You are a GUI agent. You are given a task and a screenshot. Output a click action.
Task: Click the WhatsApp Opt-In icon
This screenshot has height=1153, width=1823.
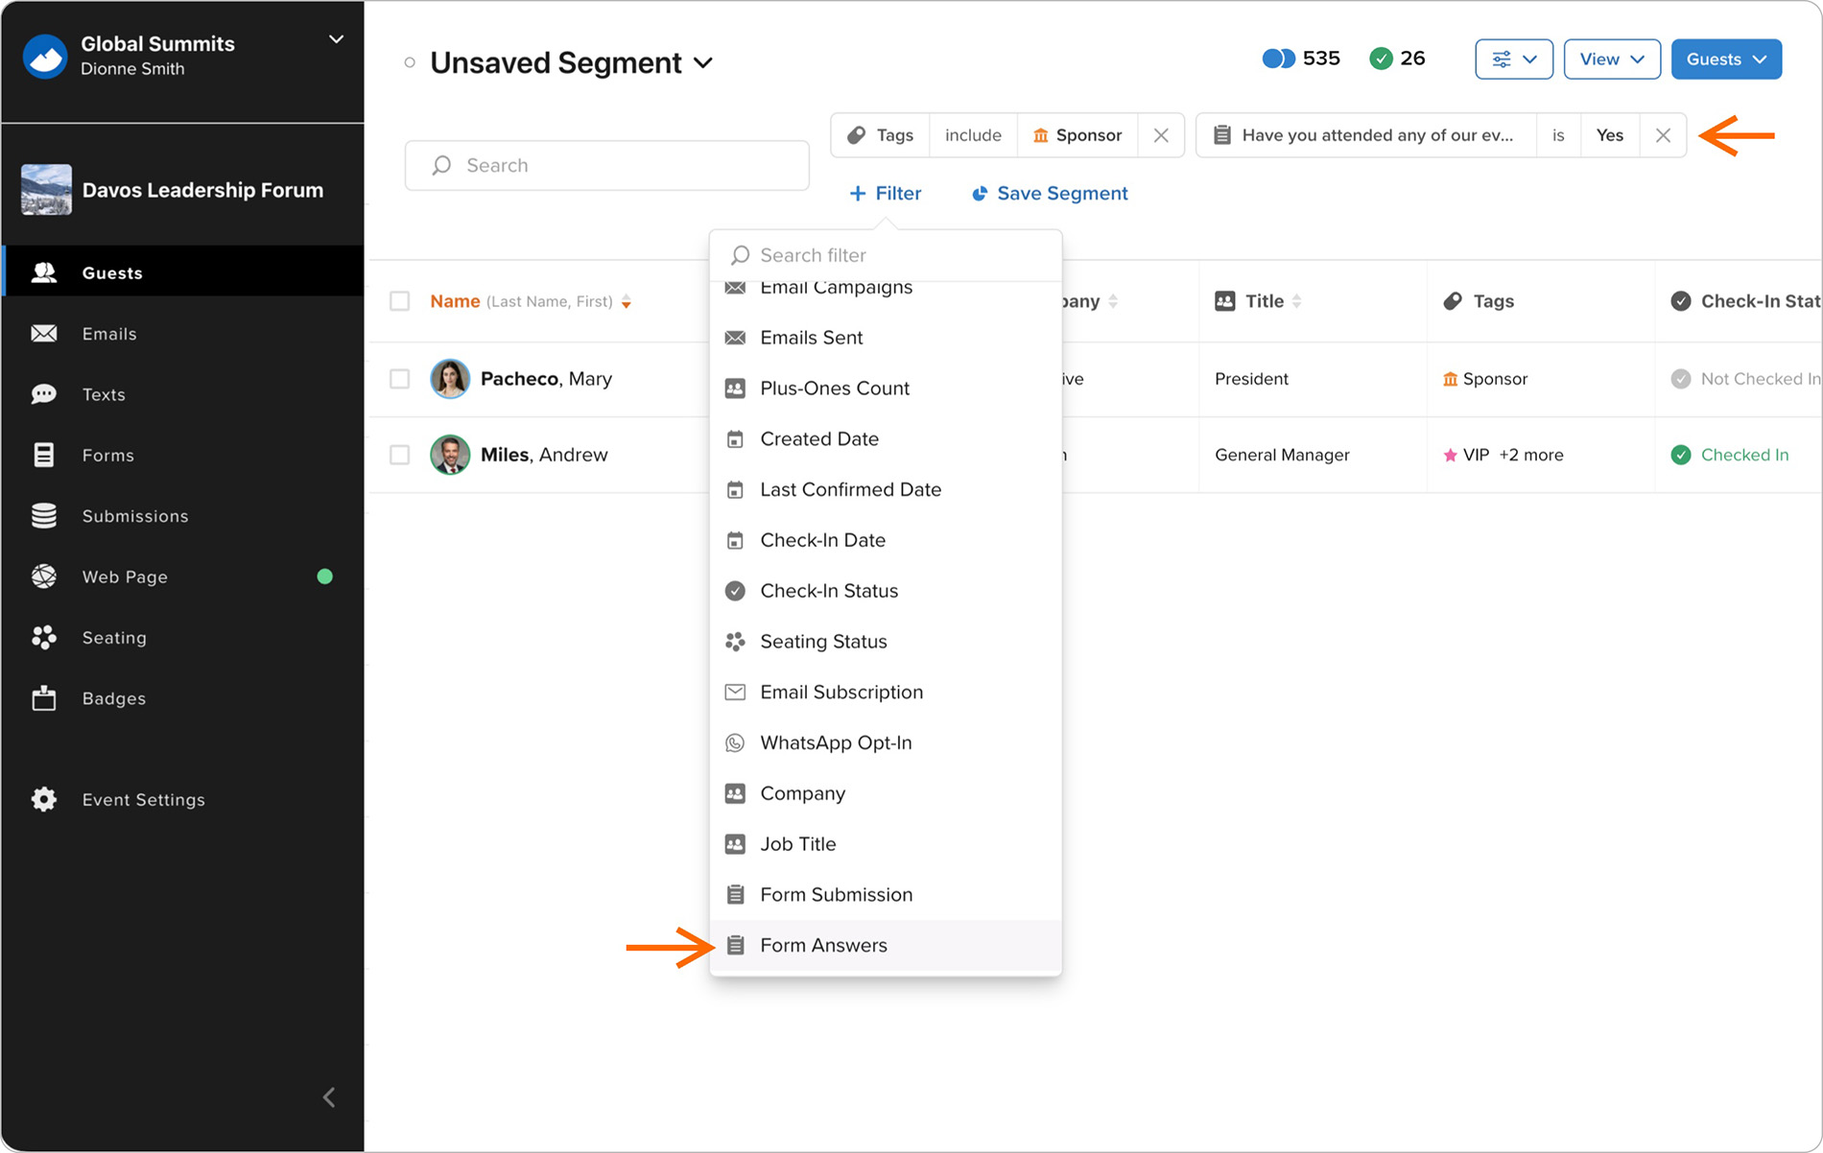pos(735,742)
